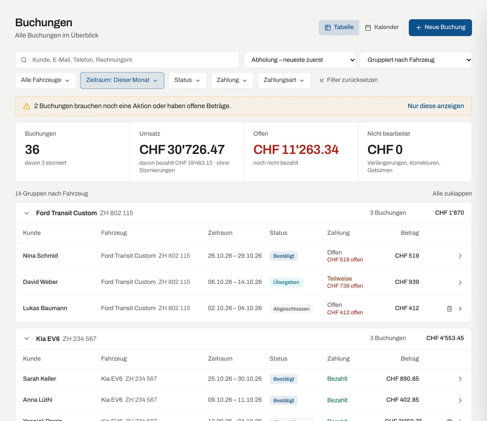Open the Zeitraum: Dieser Monat filter
Image resolution: width=487 pixels, height=421 pixels.
(x=122, y=80)
